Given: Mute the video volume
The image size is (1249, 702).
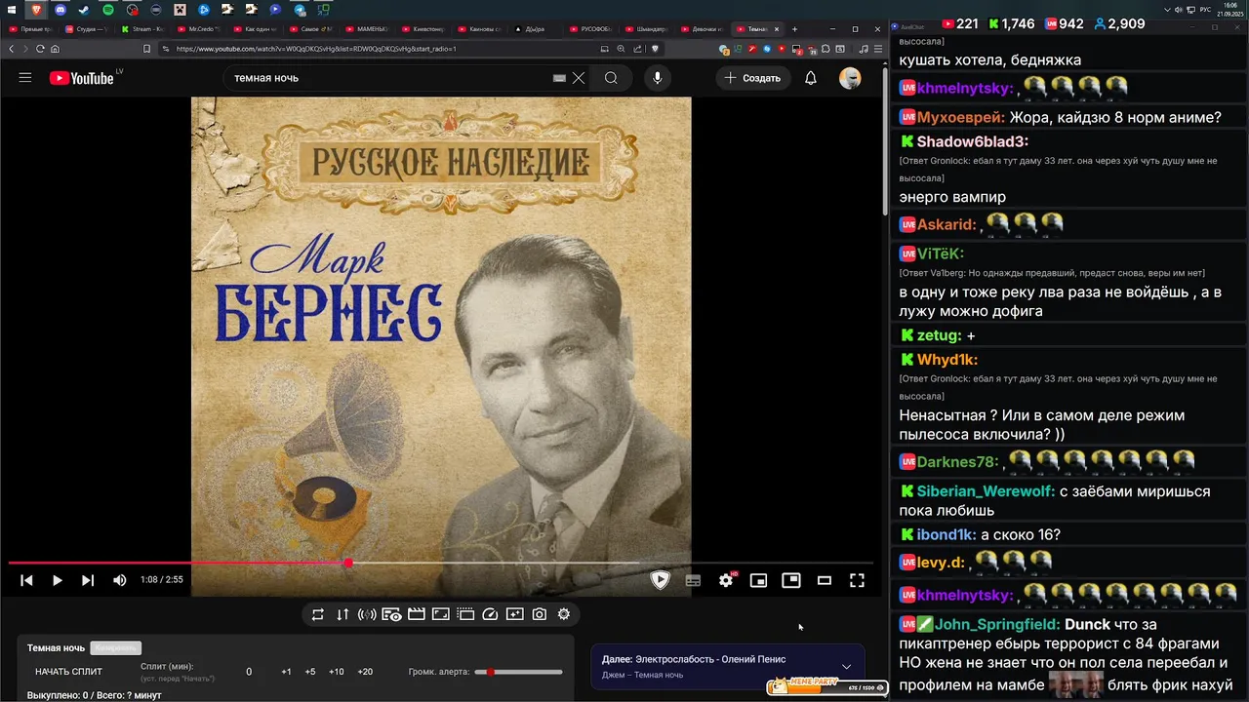Looking at the screenshot, I should coord(119,580).
